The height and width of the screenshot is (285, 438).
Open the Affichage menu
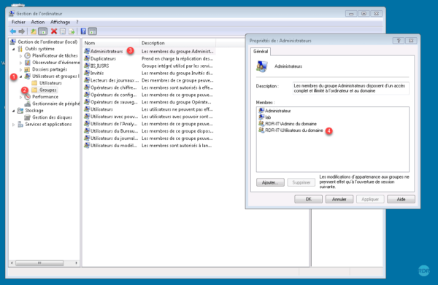click(x=60, y=22)
